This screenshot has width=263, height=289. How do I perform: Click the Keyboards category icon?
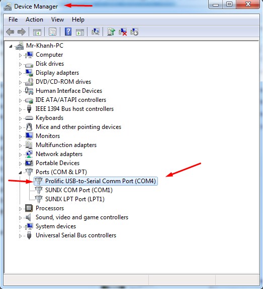pos(29,118)
